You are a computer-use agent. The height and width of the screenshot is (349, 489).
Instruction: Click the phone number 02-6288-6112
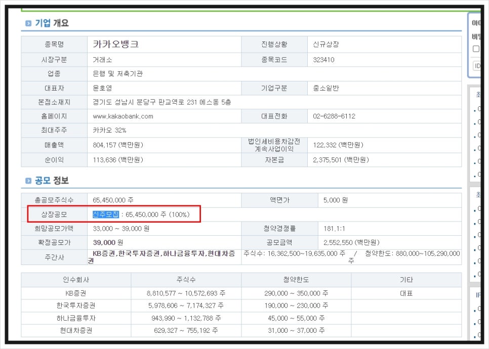coord(334,116)
